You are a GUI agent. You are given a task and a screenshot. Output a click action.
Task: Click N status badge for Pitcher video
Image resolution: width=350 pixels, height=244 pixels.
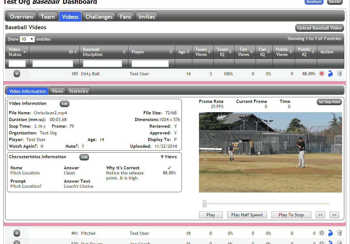(x=17, y=233)
